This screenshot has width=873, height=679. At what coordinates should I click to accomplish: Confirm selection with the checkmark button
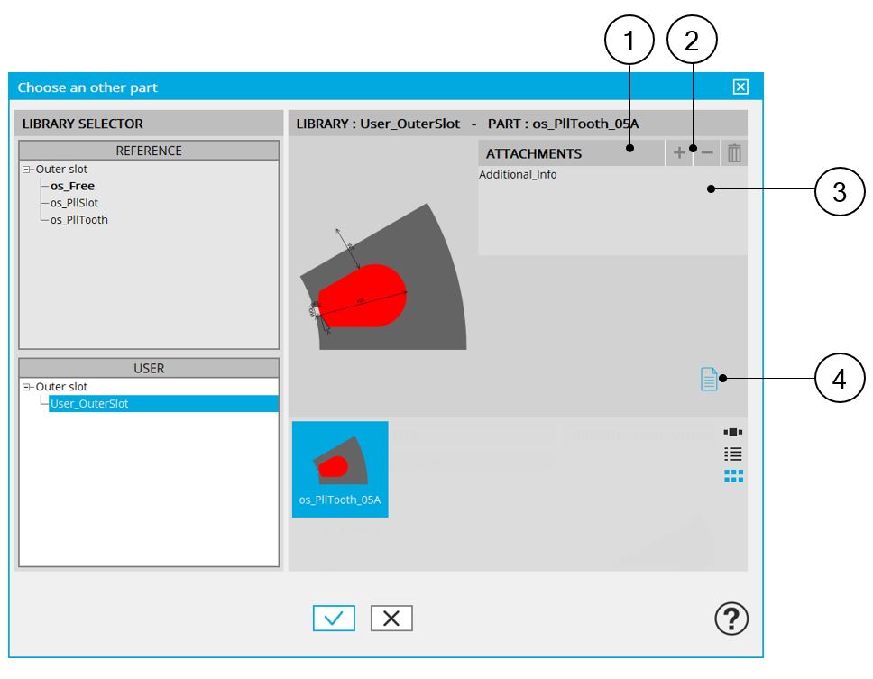click(x=334, y=618)
